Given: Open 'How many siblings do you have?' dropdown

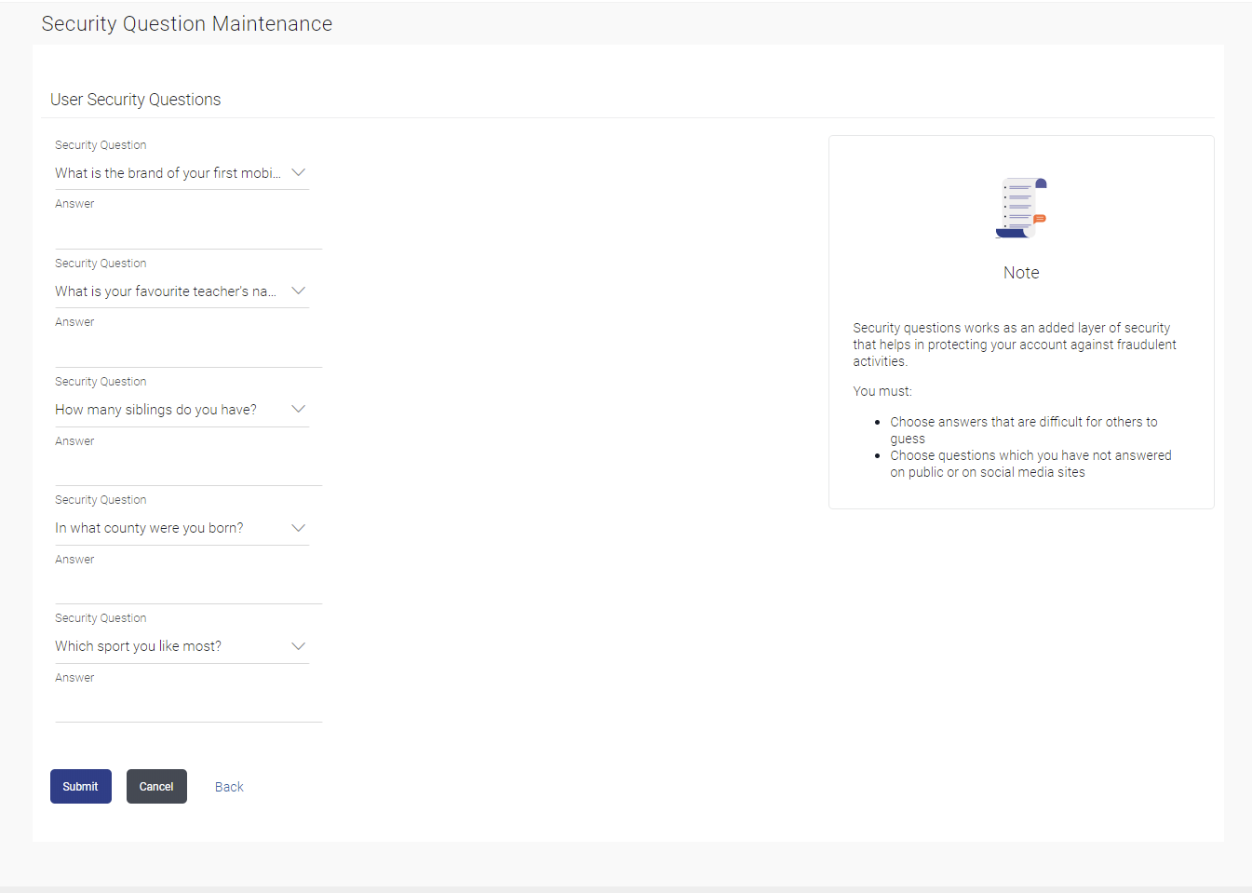Looking at the screenshot, I should (182, 410).
